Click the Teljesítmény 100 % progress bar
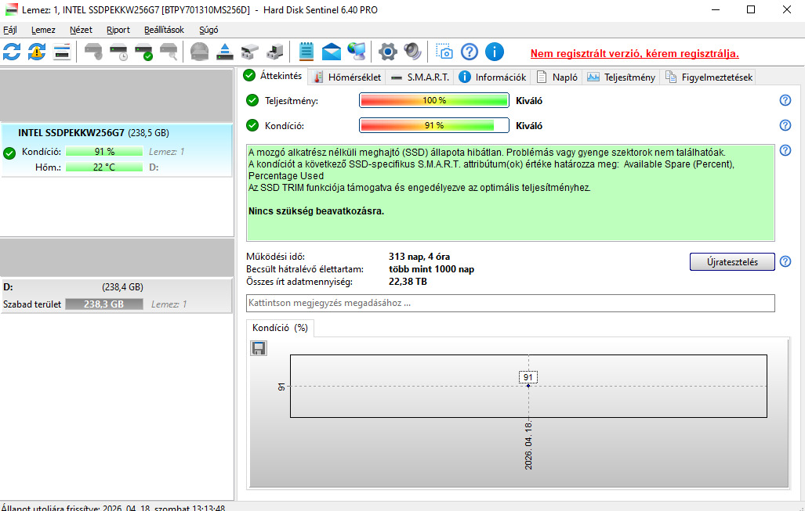Image resolution: width=805 pixels, height=511 pixels. click(433, 100)
